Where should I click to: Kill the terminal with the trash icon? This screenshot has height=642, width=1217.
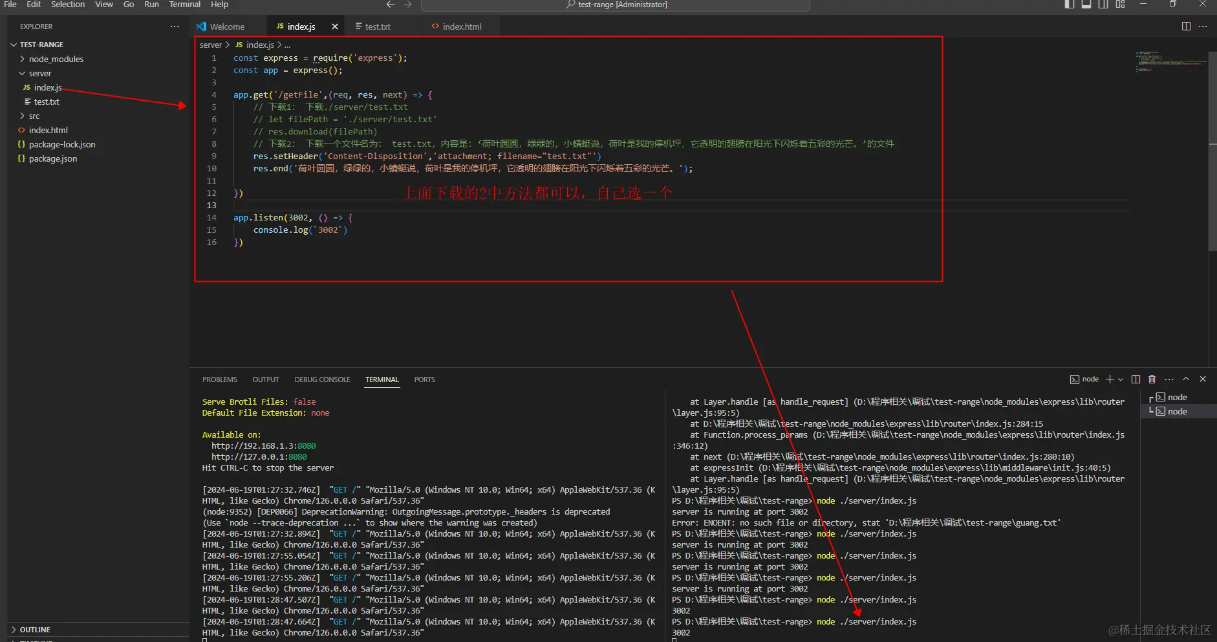(x=1152, y=379)
